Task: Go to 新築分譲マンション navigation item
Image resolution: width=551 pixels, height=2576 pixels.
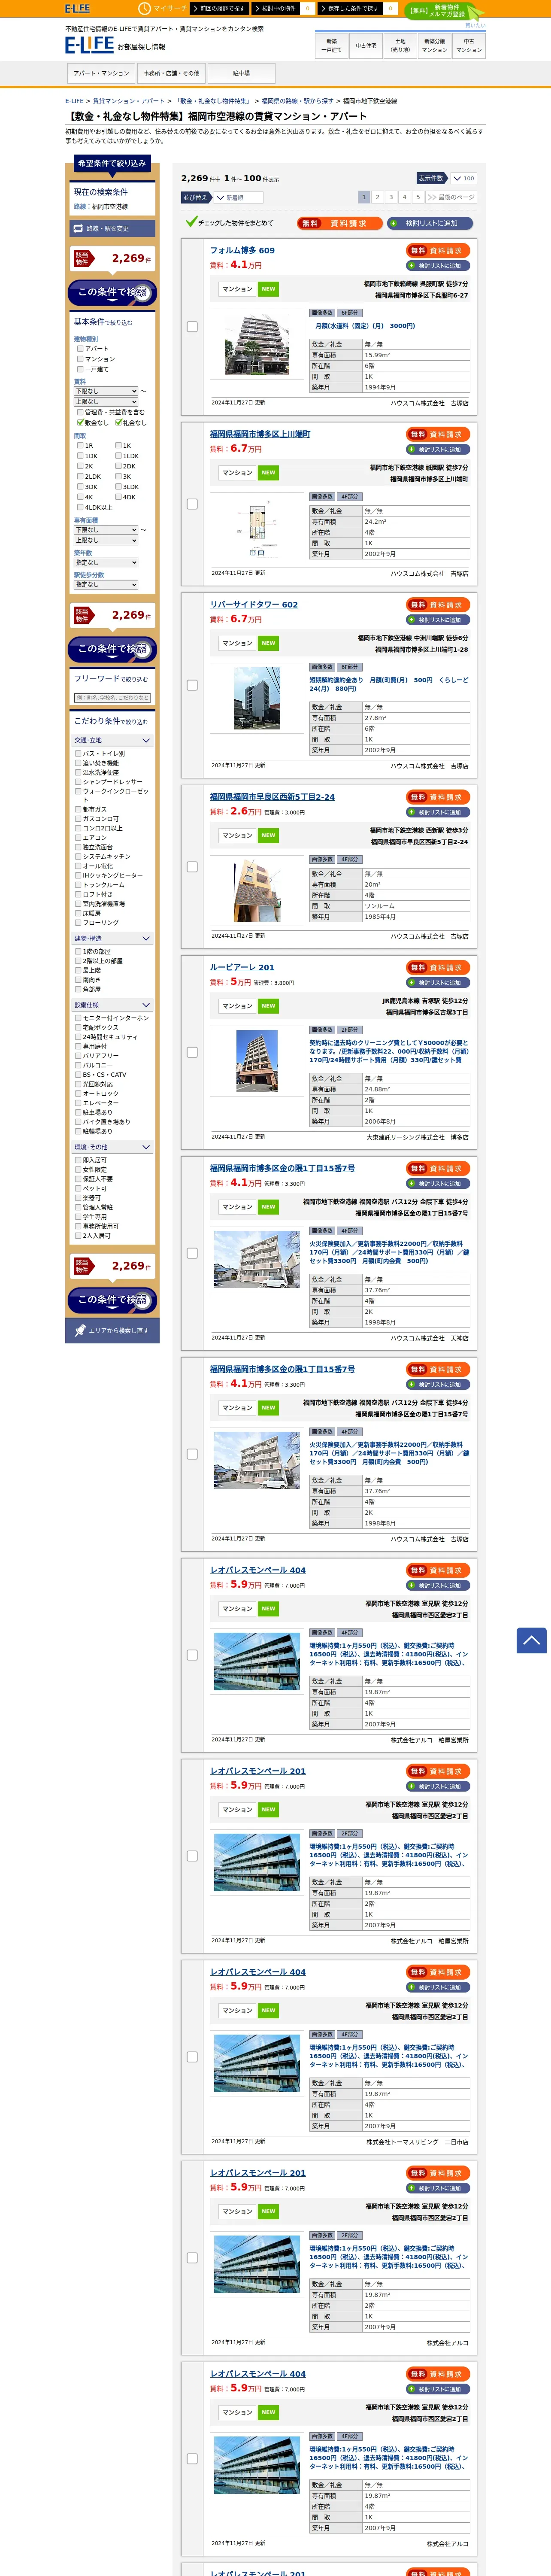Action: [x=435, y=45]
